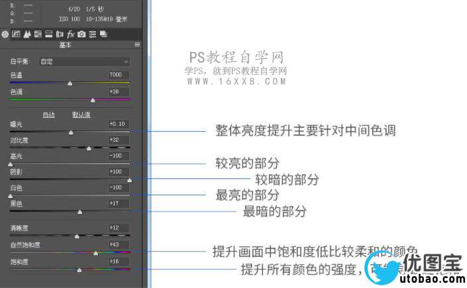
Task: Click the 自然饱和度 vibrance slider handle
Action: click(96, 254)
